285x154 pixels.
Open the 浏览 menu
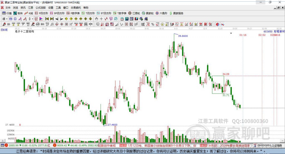[x=16, y=8]
